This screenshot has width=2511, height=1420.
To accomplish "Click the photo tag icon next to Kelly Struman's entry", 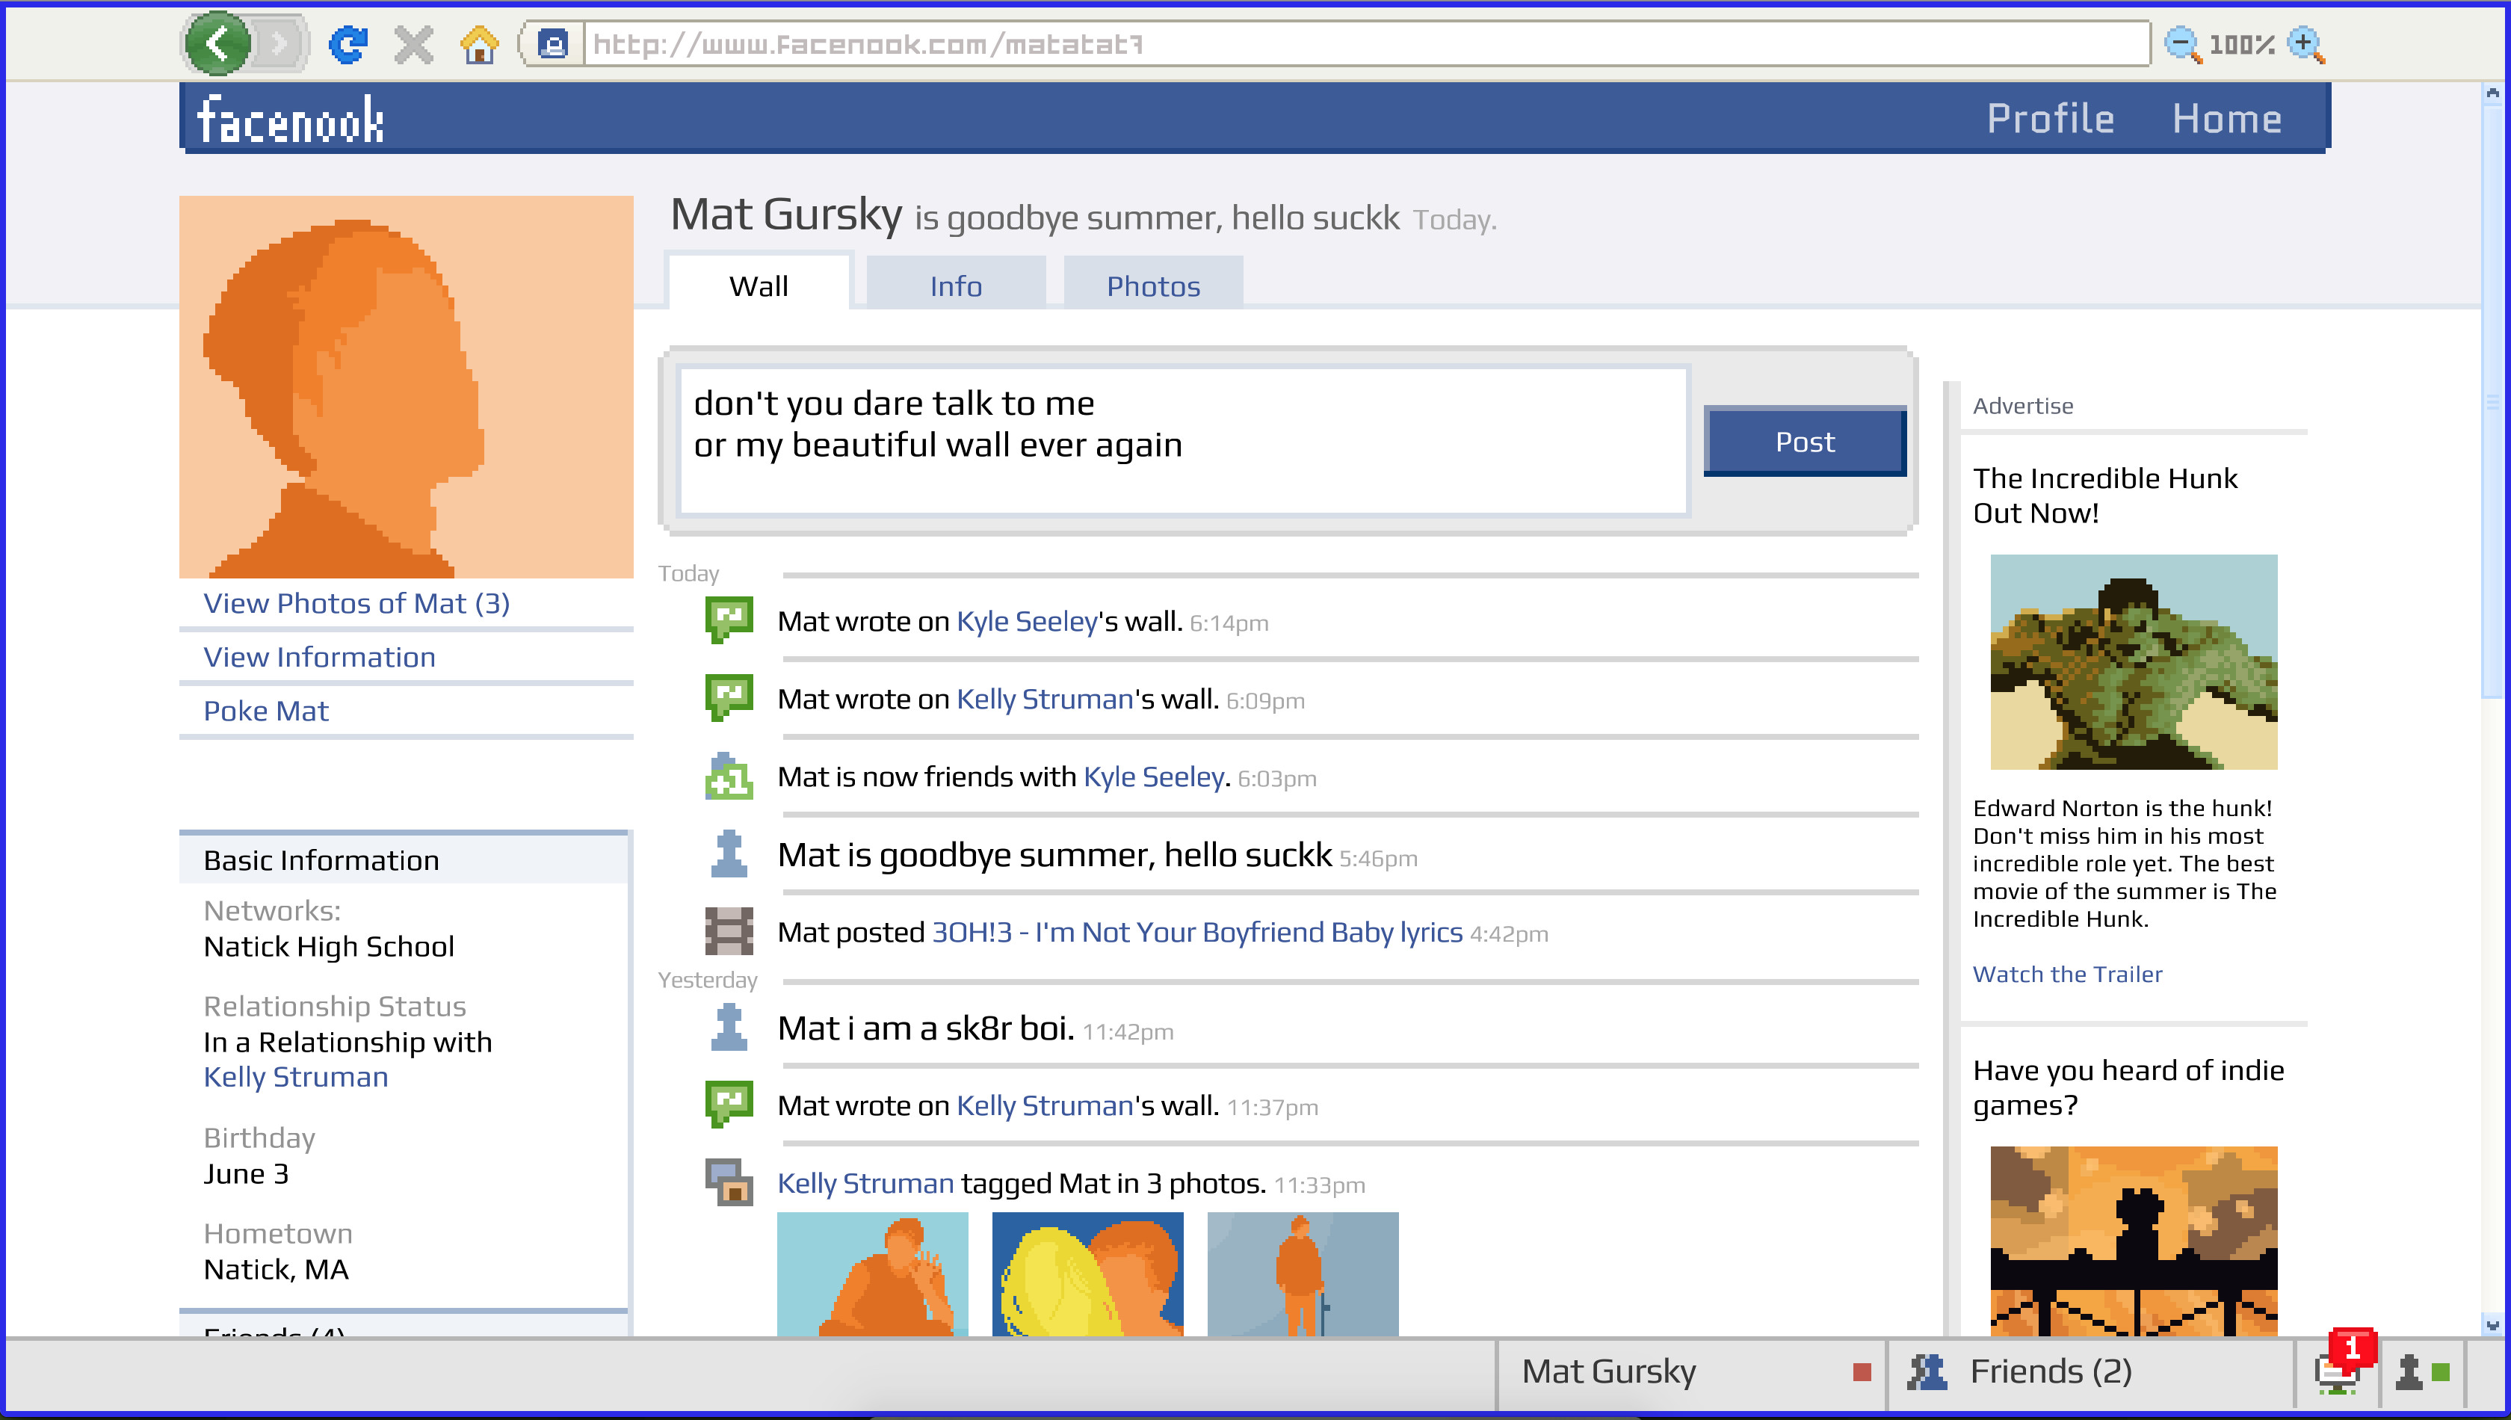I will (729, 1181).
